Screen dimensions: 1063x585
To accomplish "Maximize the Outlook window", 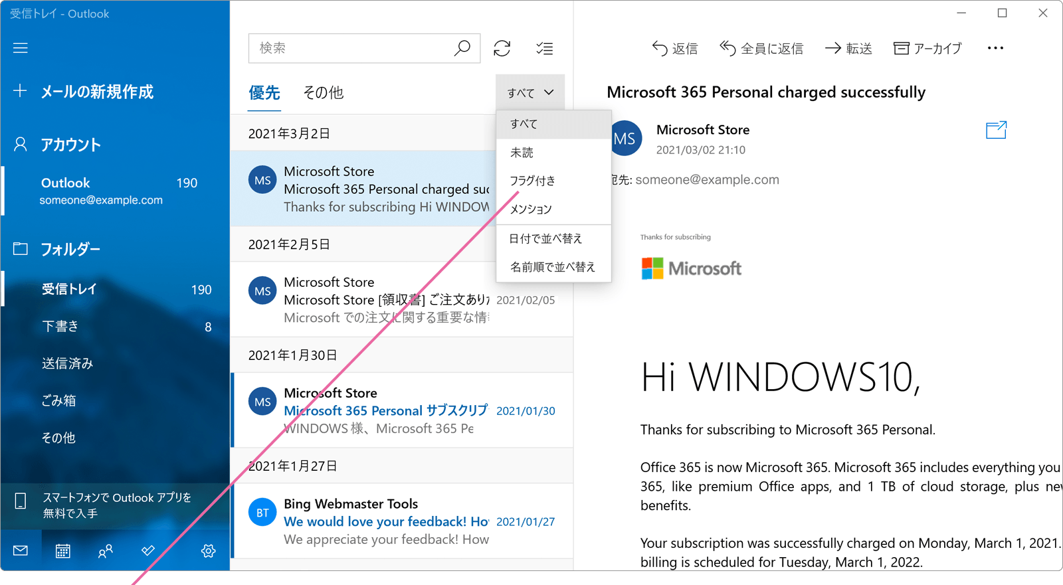I will [1002, 13].
